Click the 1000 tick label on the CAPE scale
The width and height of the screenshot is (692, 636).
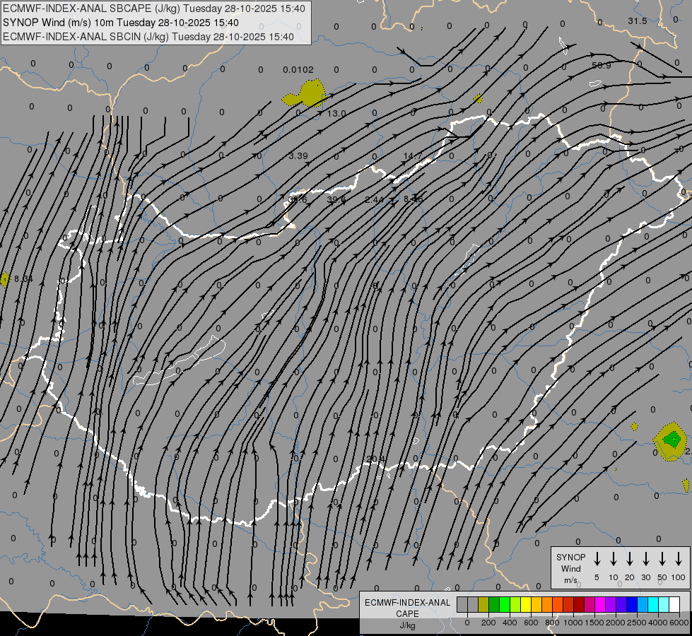(573, 623)
